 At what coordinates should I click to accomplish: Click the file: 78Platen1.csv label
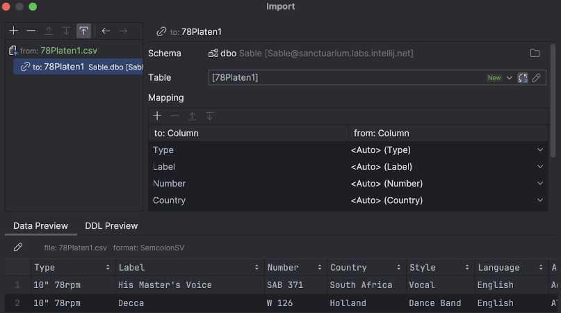click(x=76, y=248)
